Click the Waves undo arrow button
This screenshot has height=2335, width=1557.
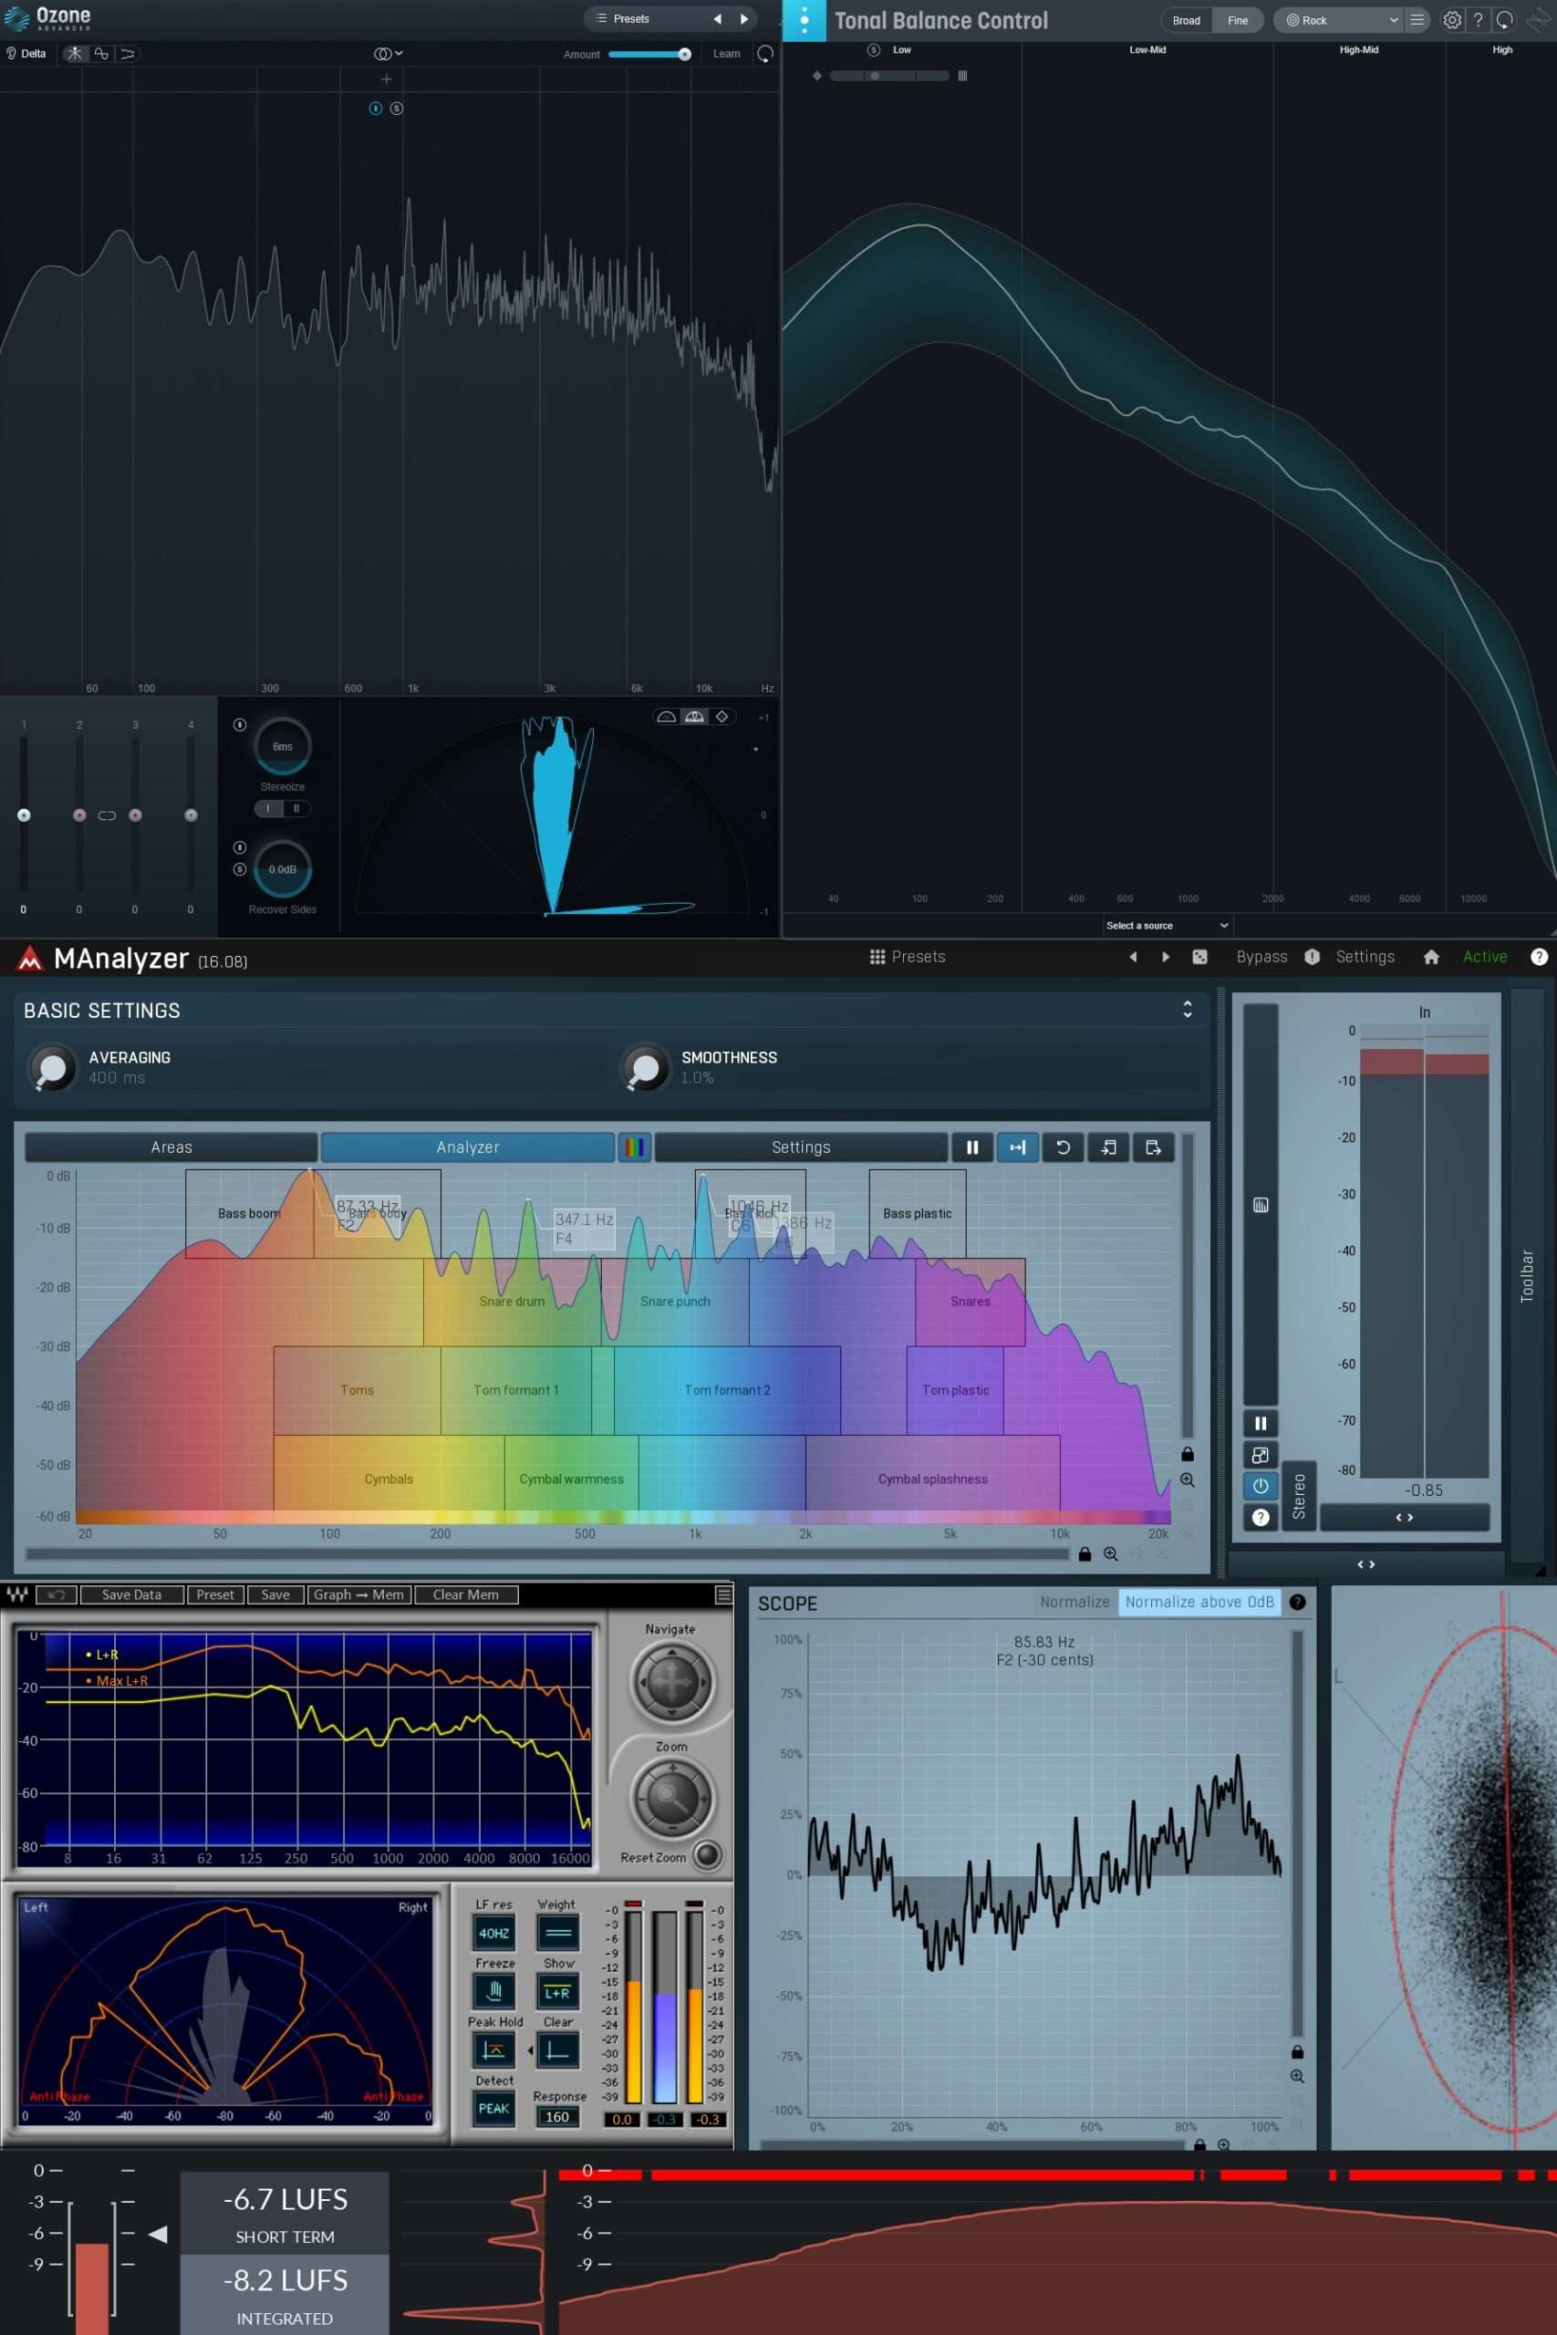(57, 1594)
